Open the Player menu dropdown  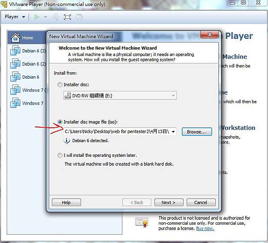point(15,17)
